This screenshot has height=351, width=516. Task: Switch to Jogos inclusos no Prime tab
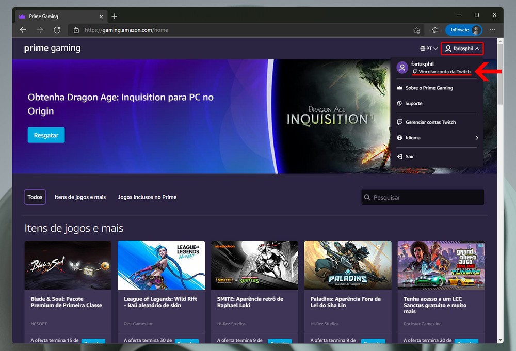click(x=147, y=197)
